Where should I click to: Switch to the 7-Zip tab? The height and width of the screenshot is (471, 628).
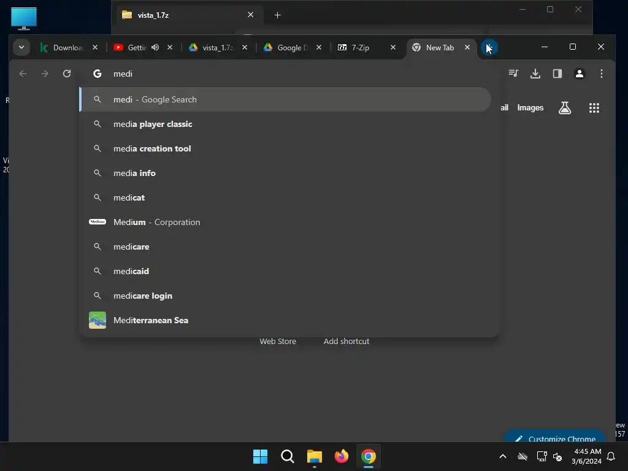(360, 47)
